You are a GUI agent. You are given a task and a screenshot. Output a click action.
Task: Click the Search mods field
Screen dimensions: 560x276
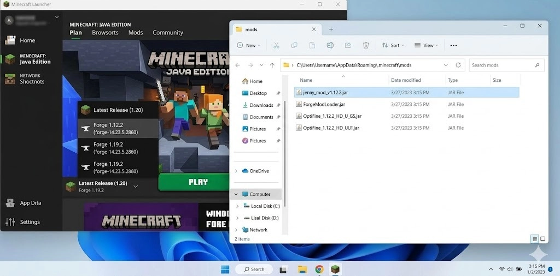506,65
